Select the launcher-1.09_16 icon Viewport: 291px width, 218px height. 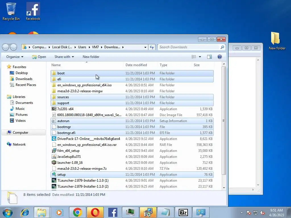pyautogui.click(x=54, y=163)
